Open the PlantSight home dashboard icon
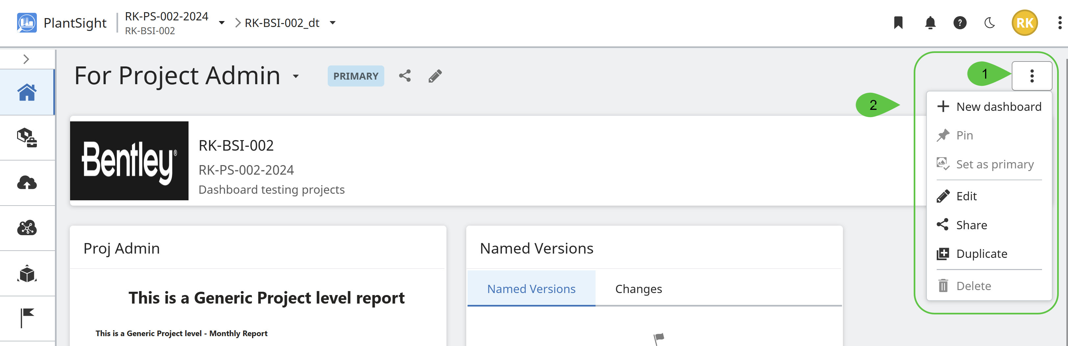The width and height of the screenshot is (1068, 346). (x=27, y=93)
